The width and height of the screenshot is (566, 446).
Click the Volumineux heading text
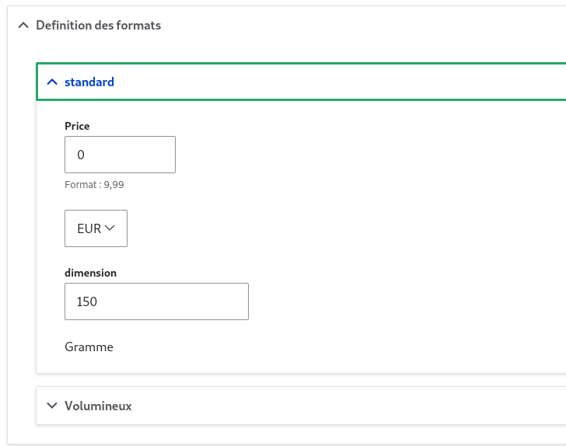98,406
